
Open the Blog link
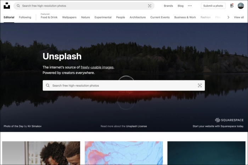tap(180, 6)
